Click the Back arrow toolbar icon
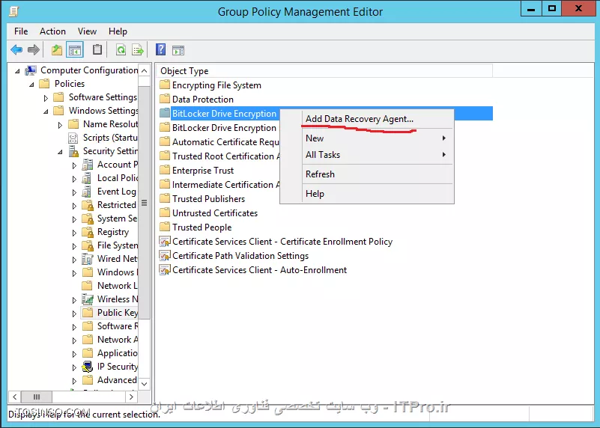The width and height of the screenshot is (600, 428). [x=16, y=49]
